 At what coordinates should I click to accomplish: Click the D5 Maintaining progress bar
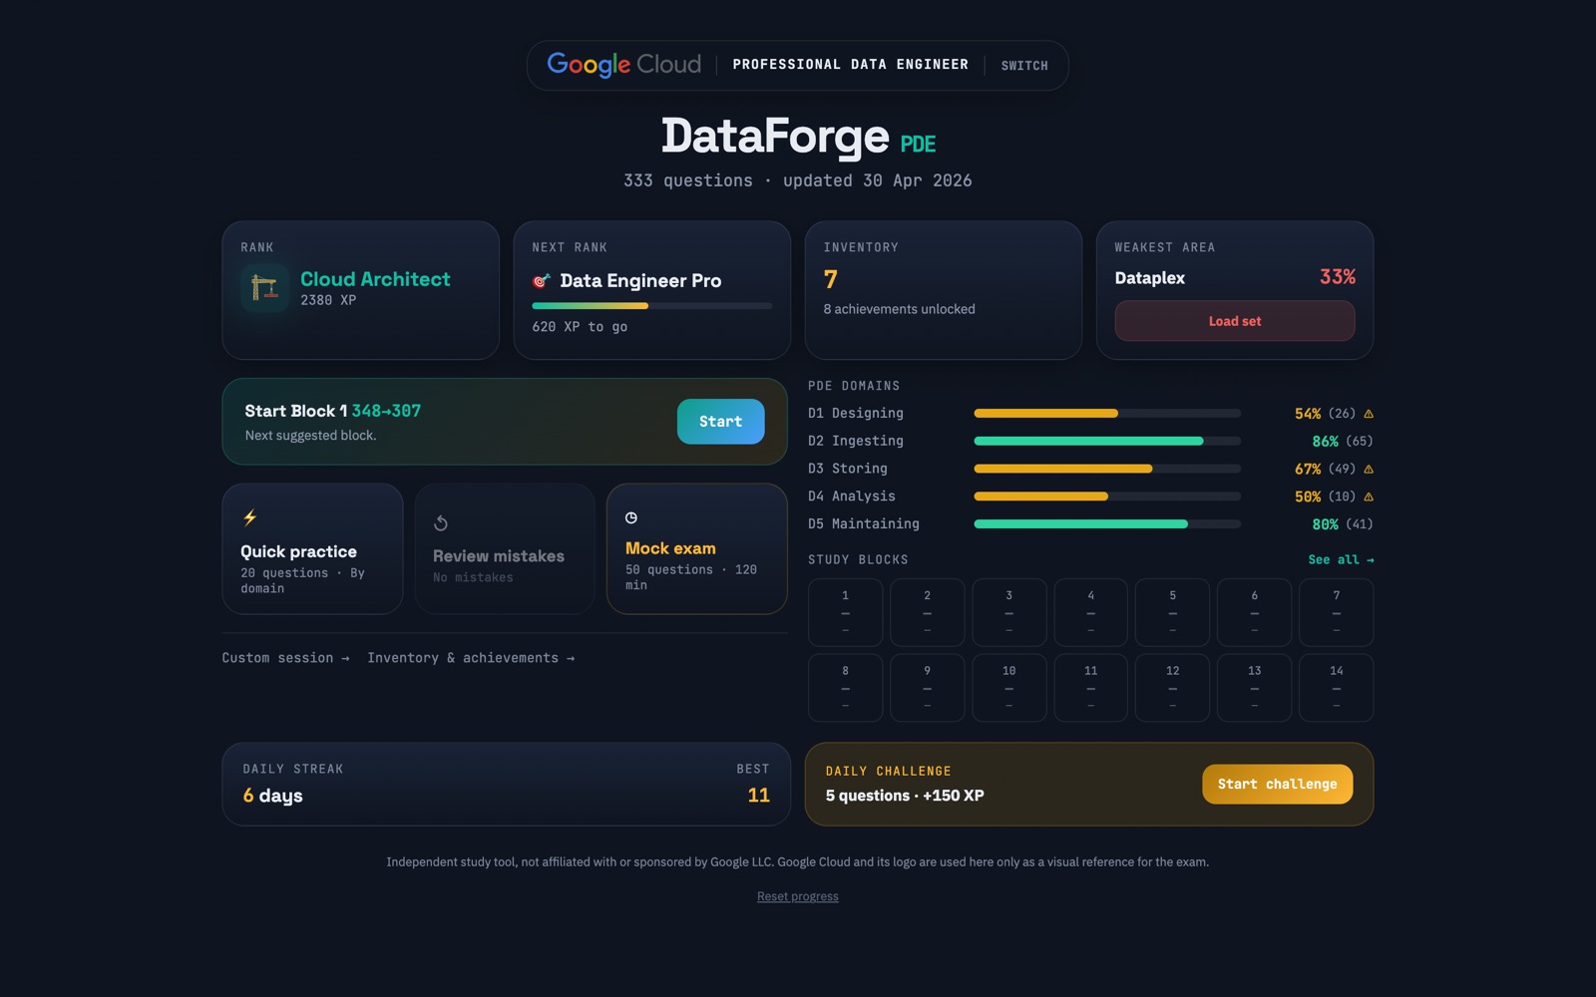click(1107, 523)
